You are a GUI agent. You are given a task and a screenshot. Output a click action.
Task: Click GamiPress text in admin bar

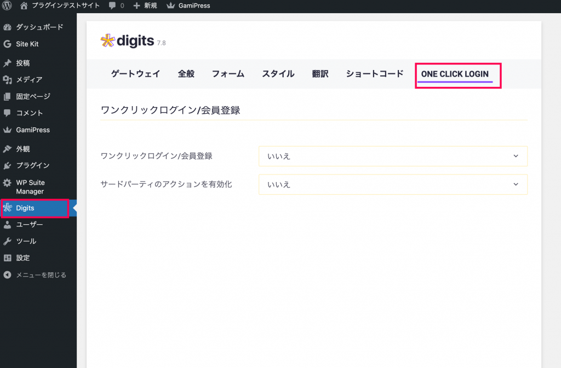(x=194, y=5)
